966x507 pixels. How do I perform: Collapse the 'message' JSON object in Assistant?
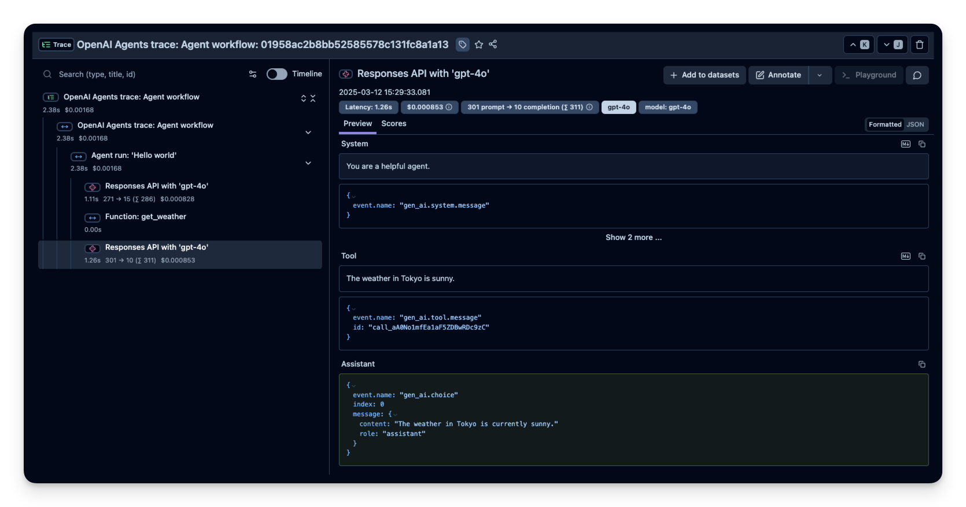[395, 415]
